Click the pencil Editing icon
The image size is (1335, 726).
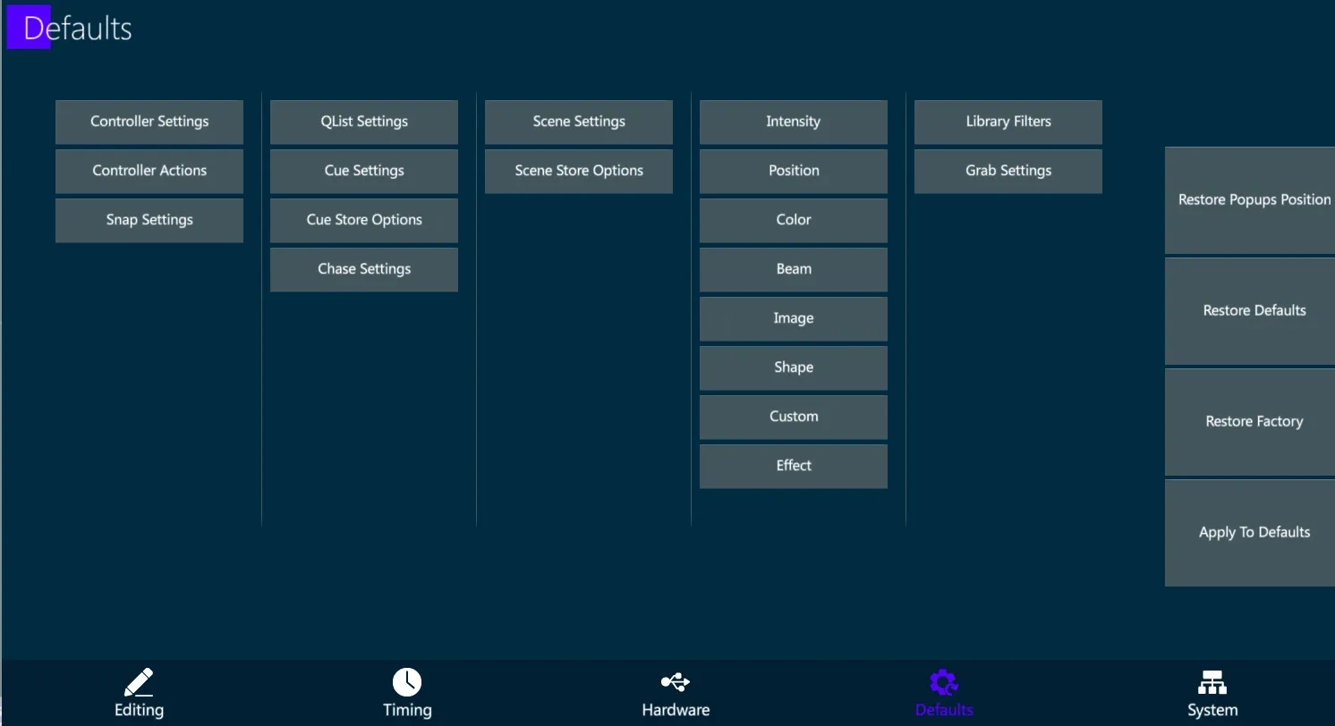pos(139,683)
